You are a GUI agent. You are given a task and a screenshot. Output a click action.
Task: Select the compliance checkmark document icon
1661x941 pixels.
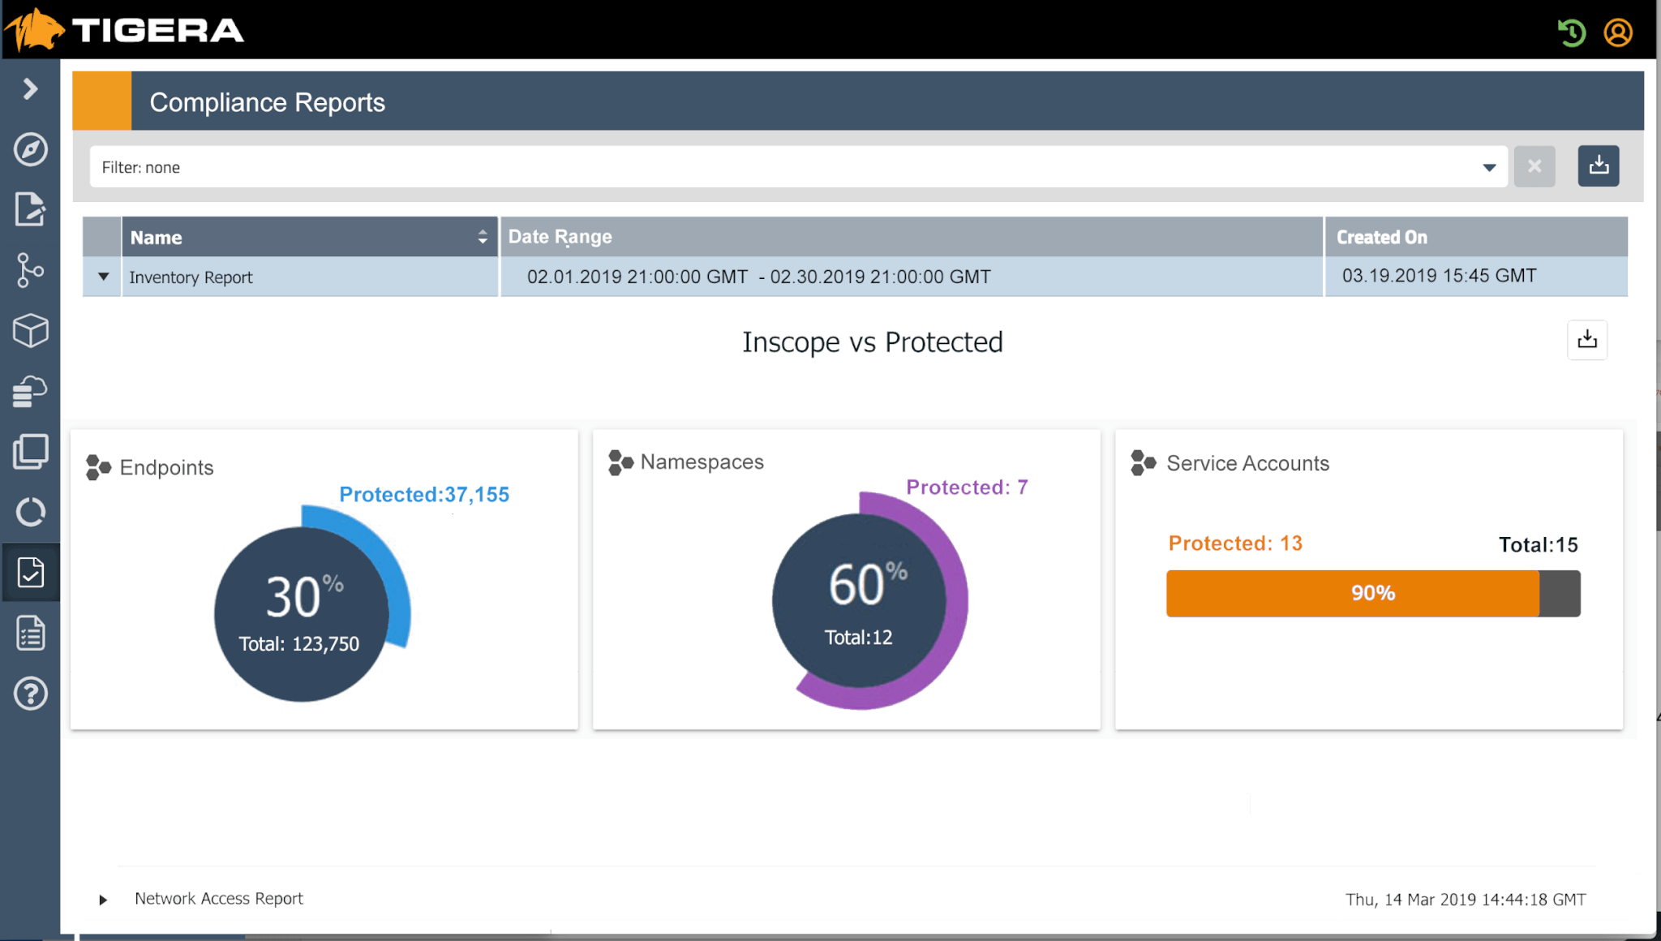tap(31, 573)
